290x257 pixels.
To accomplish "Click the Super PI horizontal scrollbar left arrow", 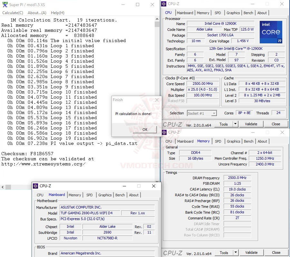I will coord(3,187).
